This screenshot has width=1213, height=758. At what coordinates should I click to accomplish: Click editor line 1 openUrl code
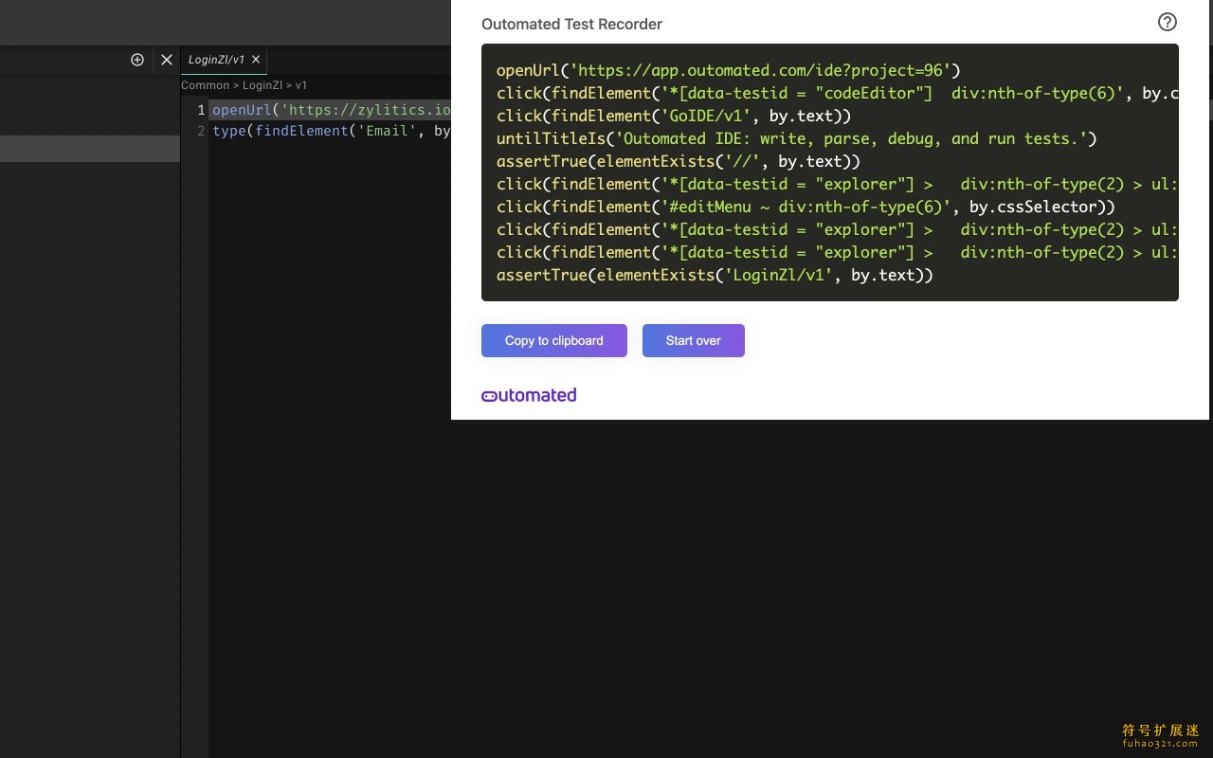coord(331,110)
